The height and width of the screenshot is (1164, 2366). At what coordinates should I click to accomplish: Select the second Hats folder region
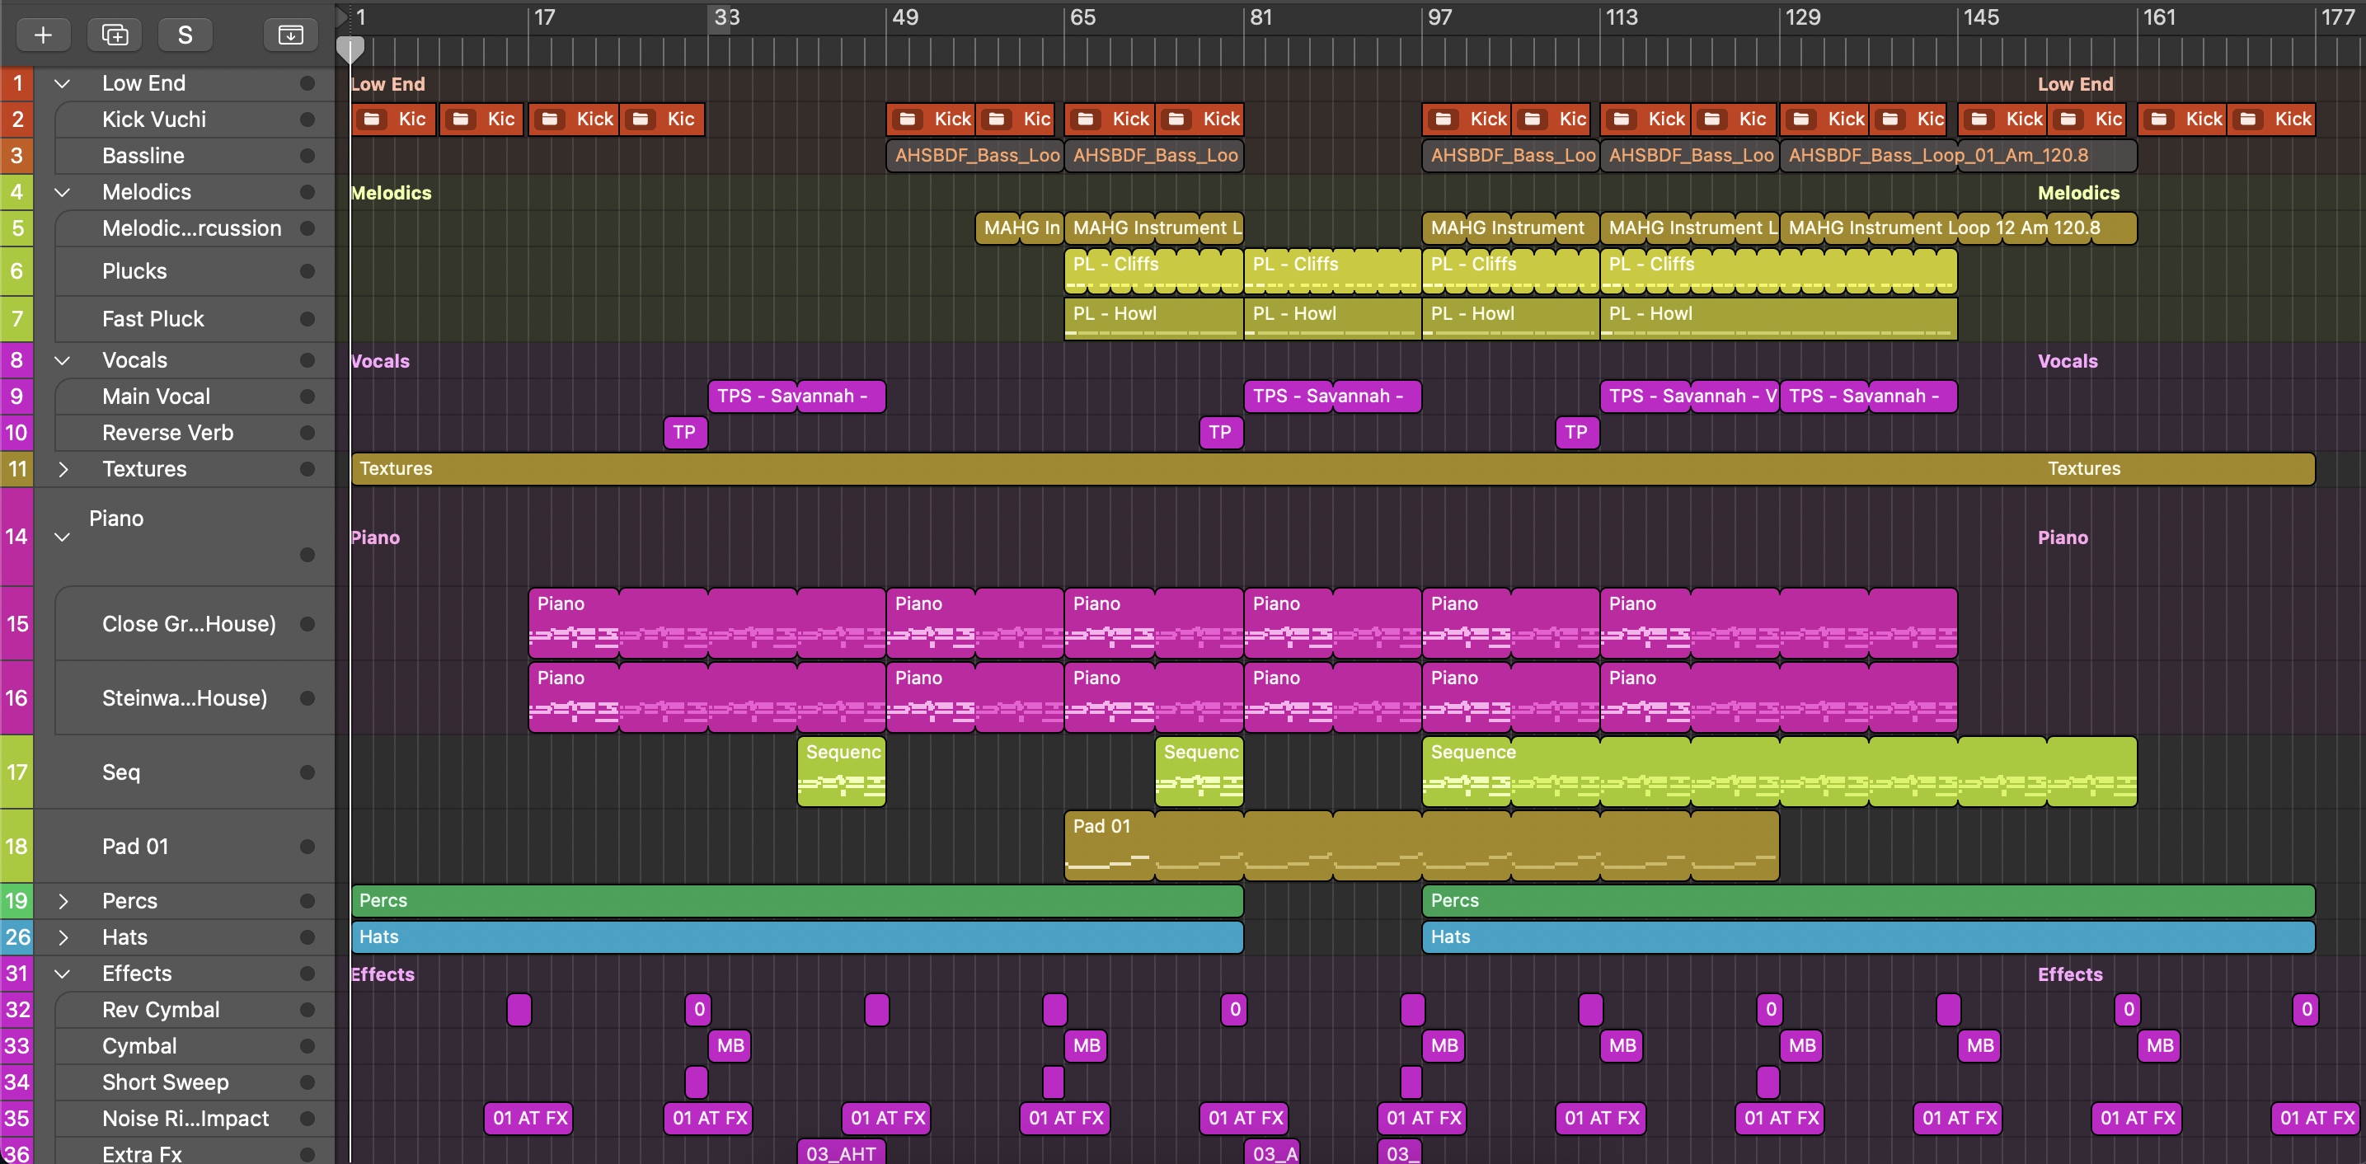tap(1868, 937)
